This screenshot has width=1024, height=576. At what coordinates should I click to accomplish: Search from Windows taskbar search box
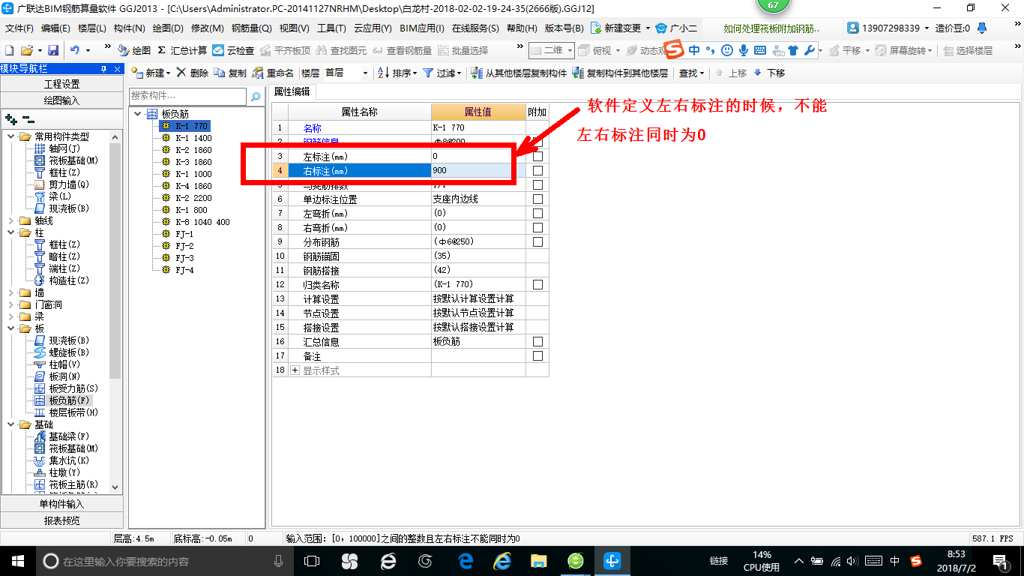click(165, 561)
